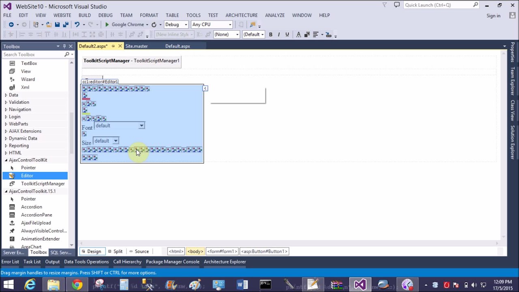Toggle Underline formatting
Screen dimensions: 519x292
tap(287, 34)
